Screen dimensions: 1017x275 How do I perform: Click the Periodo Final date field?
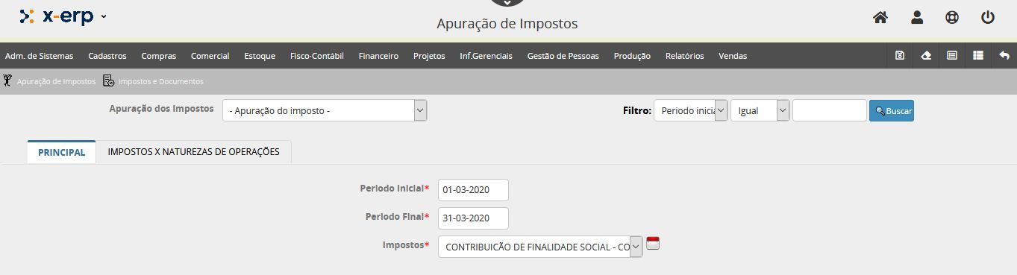(473, 218)
